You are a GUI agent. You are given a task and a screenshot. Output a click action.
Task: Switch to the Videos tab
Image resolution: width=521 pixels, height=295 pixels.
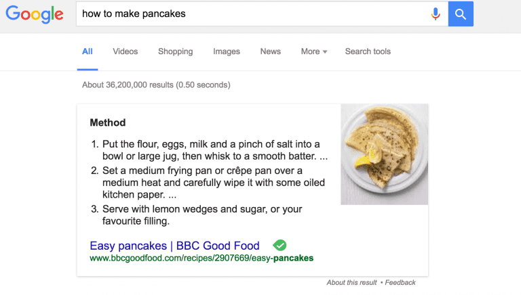pyautogui.click(x=125, y=51)
